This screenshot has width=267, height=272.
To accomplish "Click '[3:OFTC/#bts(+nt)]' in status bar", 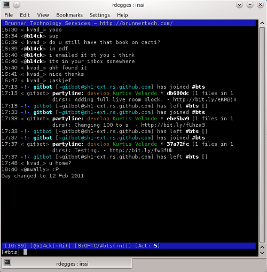I will coord(103,246).
